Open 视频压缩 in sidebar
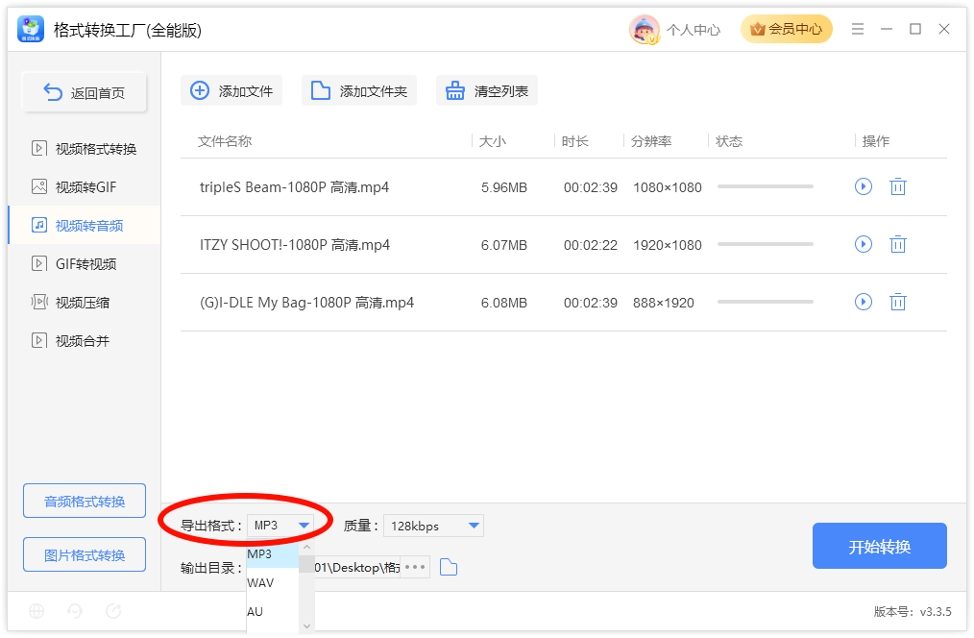Screen dimensions: 974x638 point(84,303)
